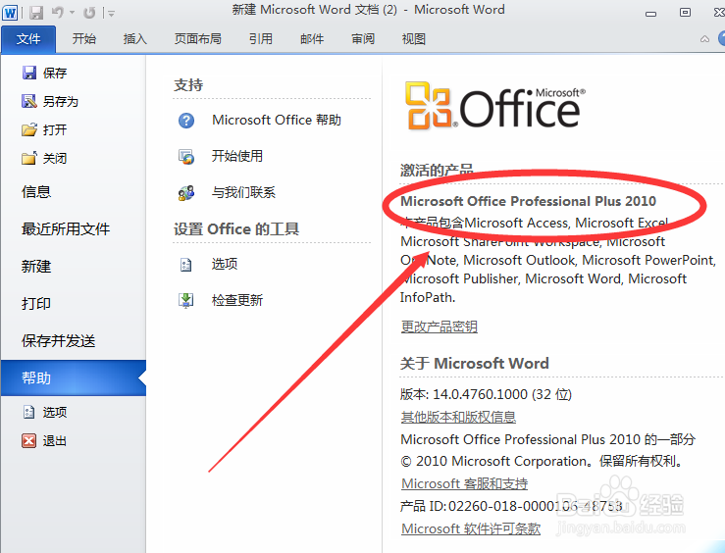Click the 开始使用 getting started icon
725x553 pixels.
186,157
